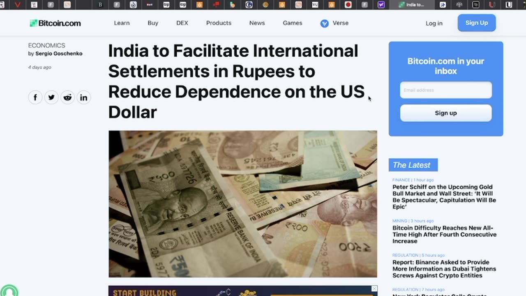
Task: Click the 'Bitcoin.com in your inbox' heading
Action: pyautogui.click(x=446, y=66)
